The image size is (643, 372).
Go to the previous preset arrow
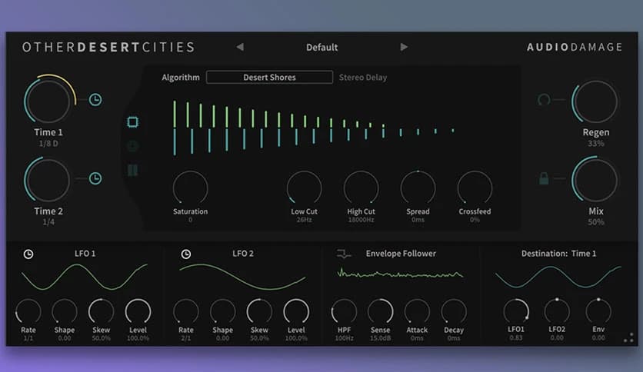point(240,48)
